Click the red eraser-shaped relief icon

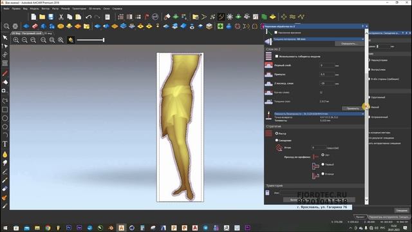[x=35, y=26]
